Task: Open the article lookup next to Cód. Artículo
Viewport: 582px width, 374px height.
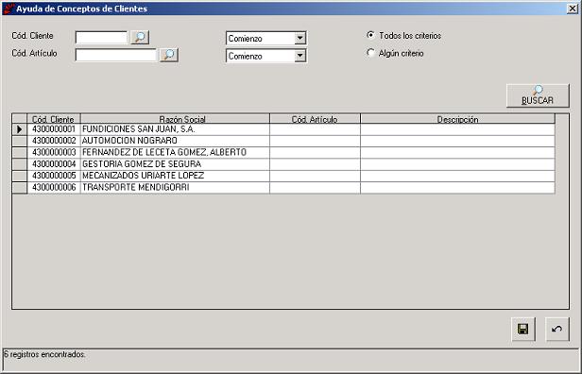Action: [169, 55]
